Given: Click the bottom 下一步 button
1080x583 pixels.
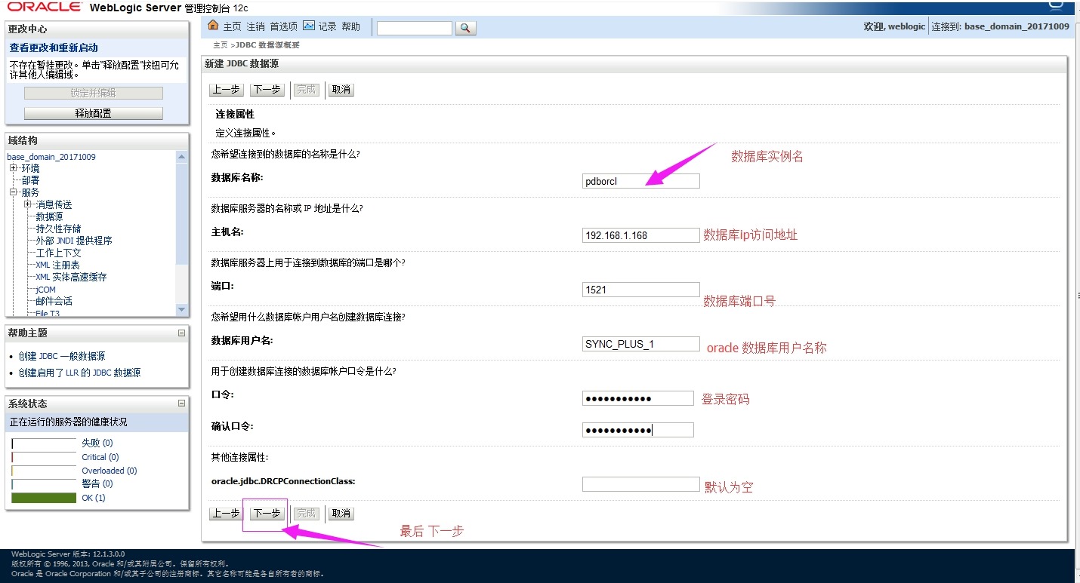Looking at the screenshot, I should pyautogui.click(x=267, y=514).
